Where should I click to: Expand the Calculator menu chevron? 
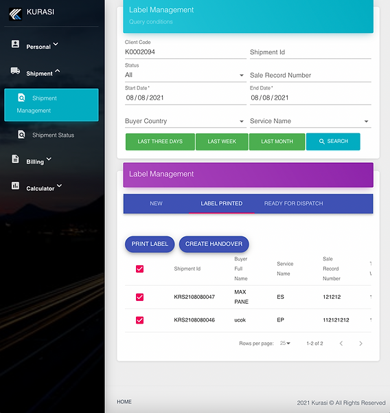[60, 186]
